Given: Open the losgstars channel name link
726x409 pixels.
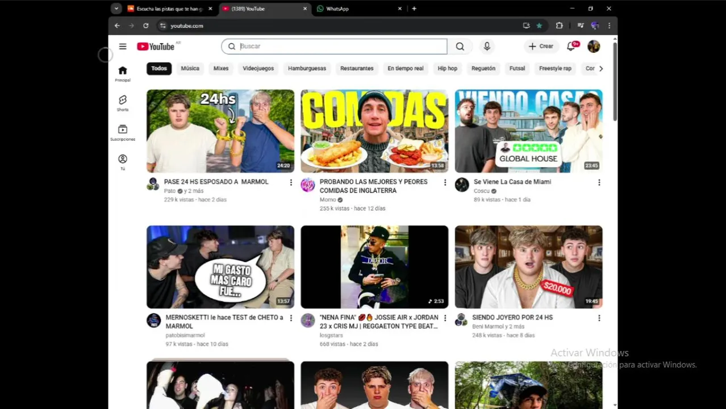Looking at the screenshot, I should 331,335.
